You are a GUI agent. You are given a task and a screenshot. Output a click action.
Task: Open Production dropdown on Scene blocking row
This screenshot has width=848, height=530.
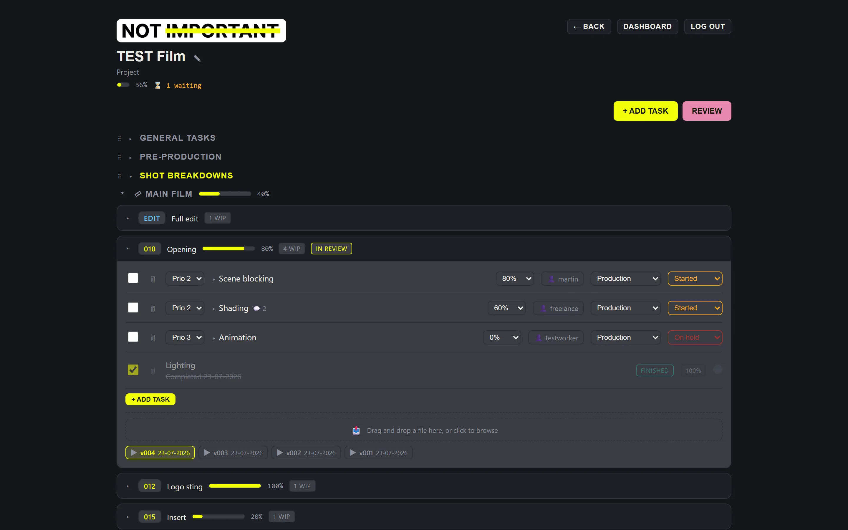625,279
